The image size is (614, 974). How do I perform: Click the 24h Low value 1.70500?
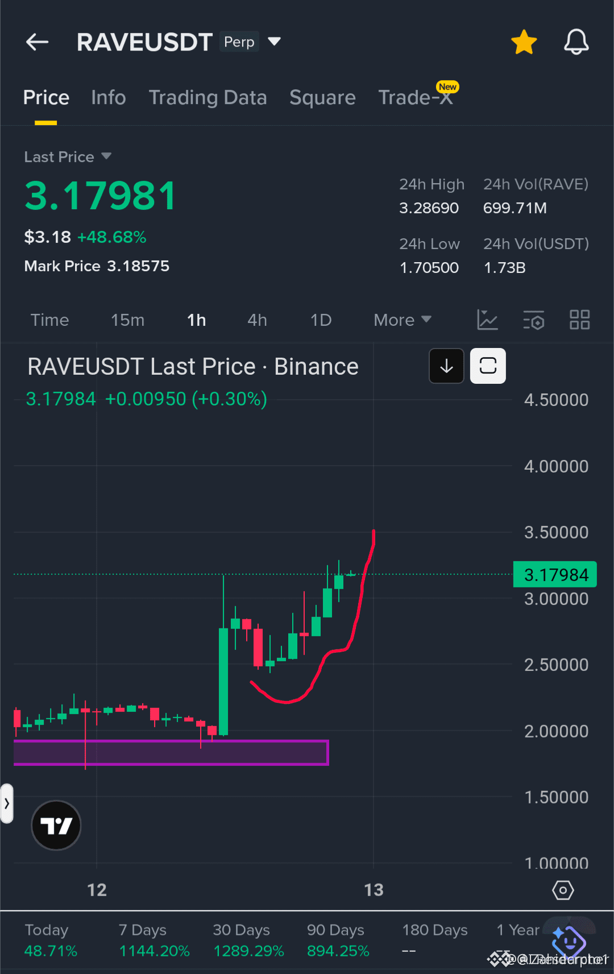click(x=429, y=268)
